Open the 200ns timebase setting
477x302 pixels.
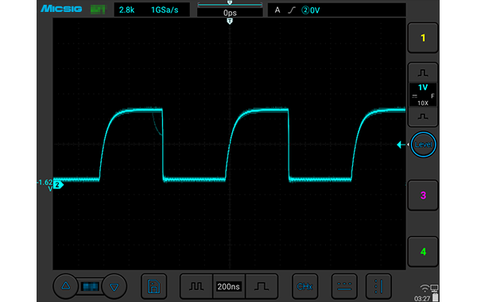(228, 286)
